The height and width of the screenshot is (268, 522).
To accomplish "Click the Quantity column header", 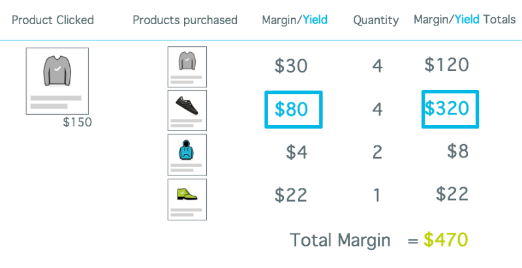I will (376, 21).
